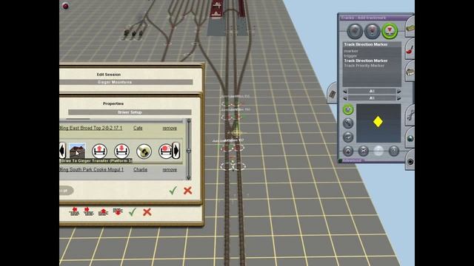The height and width of the screenshot is (266, 474).
Task: Switch to track laying mode button
Action: (x=355, y=31)
